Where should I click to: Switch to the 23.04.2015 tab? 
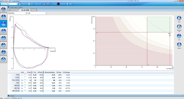click(14, 10)
